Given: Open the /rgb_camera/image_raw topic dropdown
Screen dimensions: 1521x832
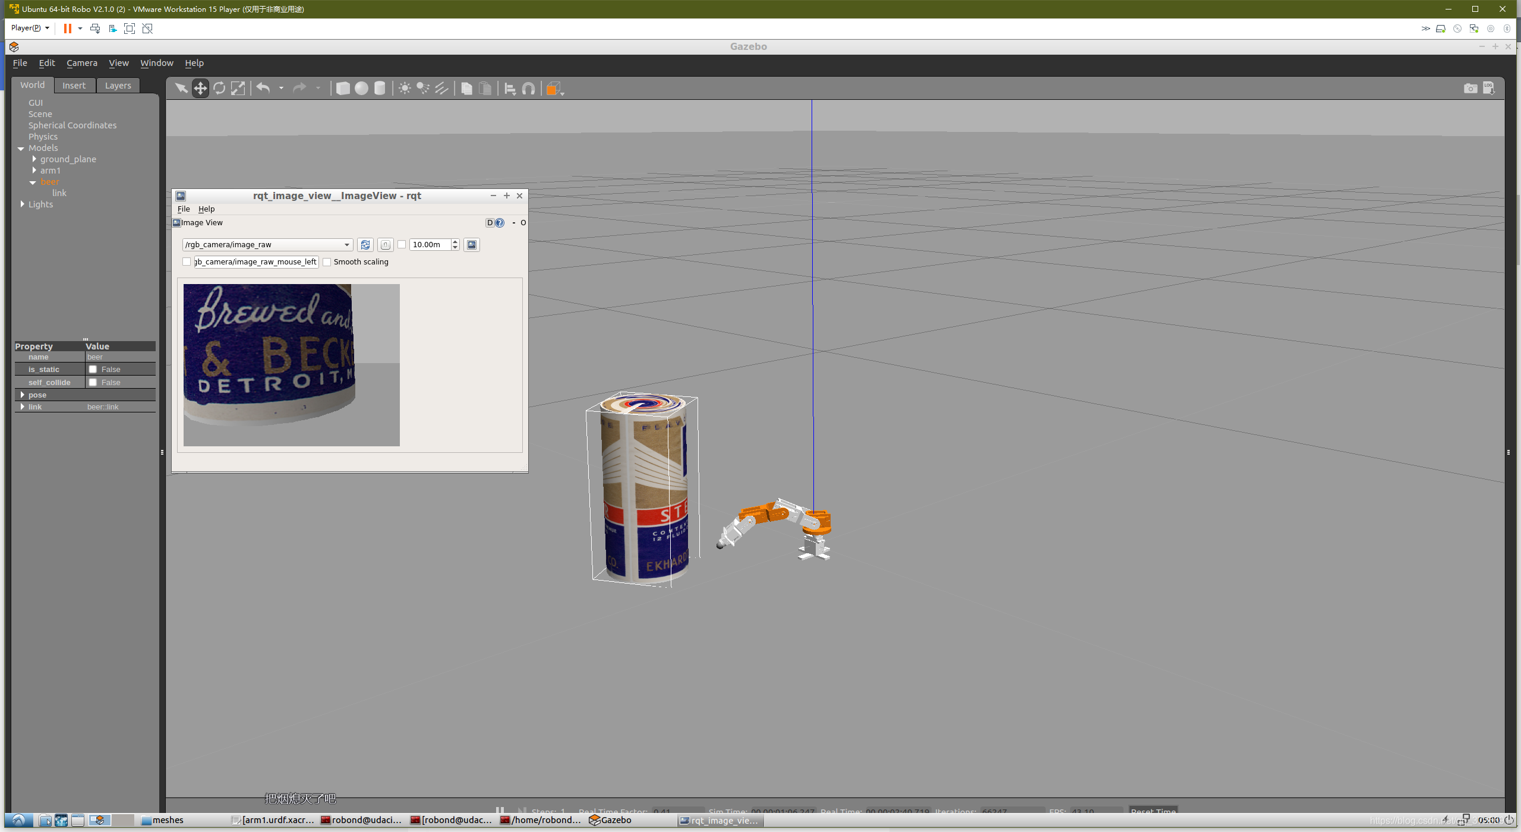Looking at the screenshot, I should click(x=267, y=245).
